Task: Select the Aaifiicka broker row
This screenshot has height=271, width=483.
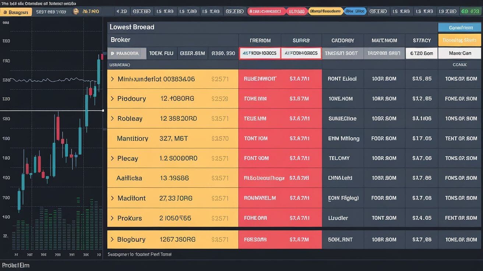Action: pyautogui.click(x=173, y=178)
